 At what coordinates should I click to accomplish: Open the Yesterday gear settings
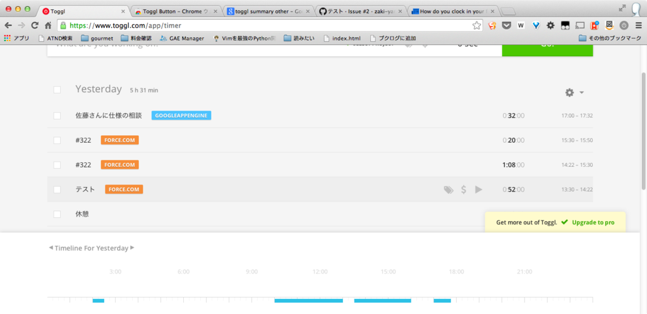pyautogui.click(x=569, y=93)
